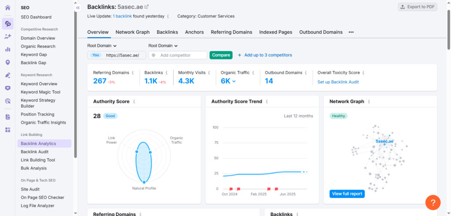Viewport: 451px width, 216px height.
Task: Switch to the Indexed Pages tab
Action: (276, 32)
